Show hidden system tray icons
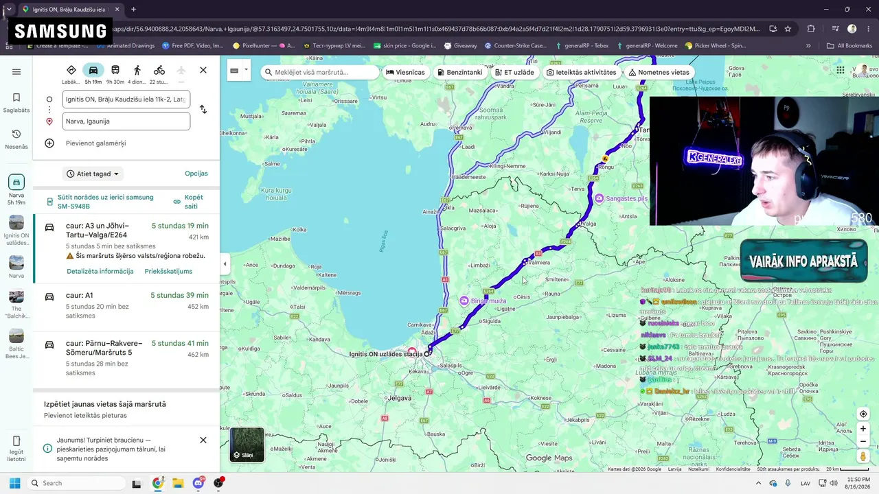Viewport: 879px width, 494px height. [759, 483]
